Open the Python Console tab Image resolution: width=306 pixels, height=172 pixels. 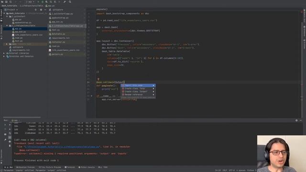[87, 167]
